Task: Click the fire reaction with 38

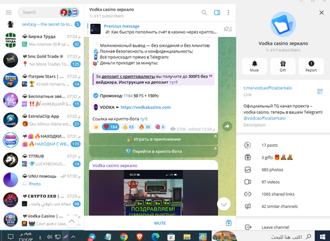Action: point(145,126)
